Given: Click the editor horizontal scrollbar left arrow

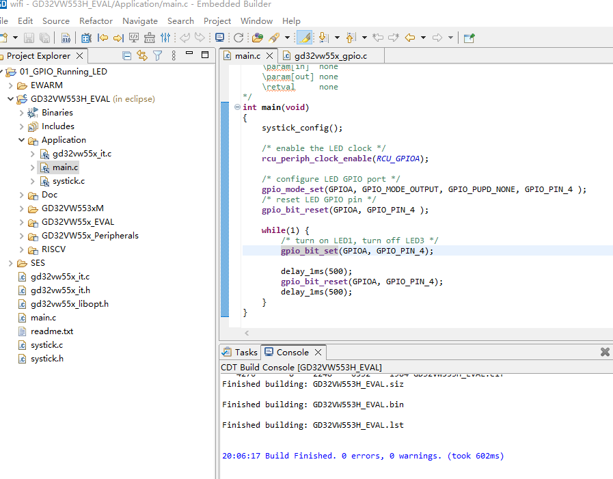Looking at the screenshot, I should (x=247, y=333).
